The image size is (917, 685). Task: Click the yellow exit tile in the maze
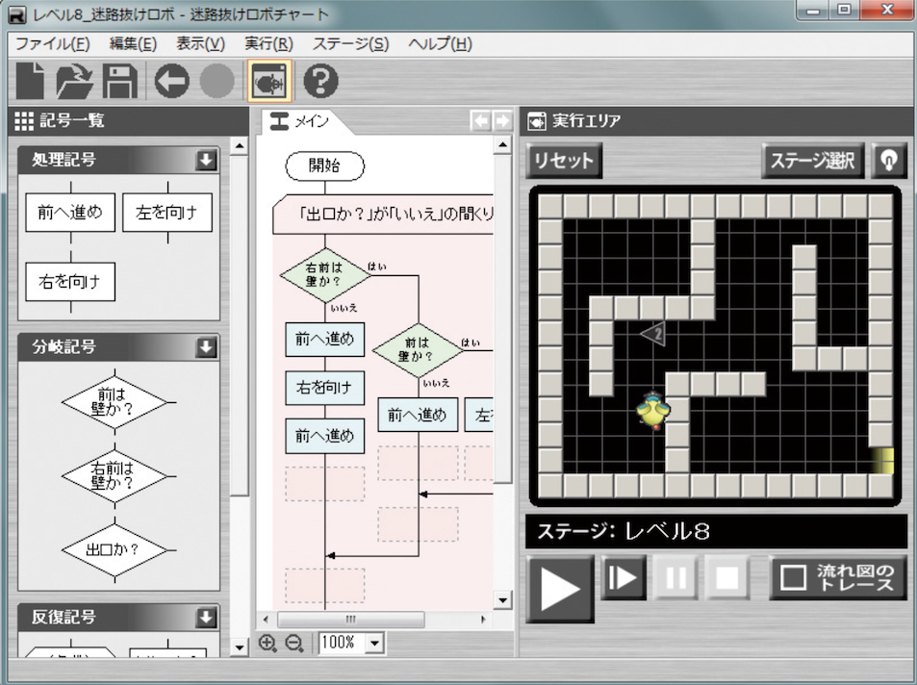[883, 461]
